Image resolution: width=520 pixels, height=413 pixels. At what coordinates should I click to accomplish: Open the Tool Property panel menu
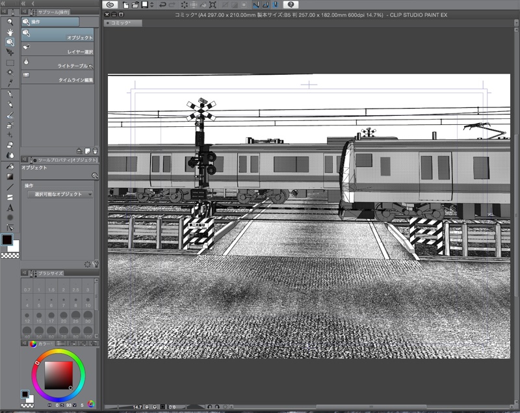(x=24, y=159)
